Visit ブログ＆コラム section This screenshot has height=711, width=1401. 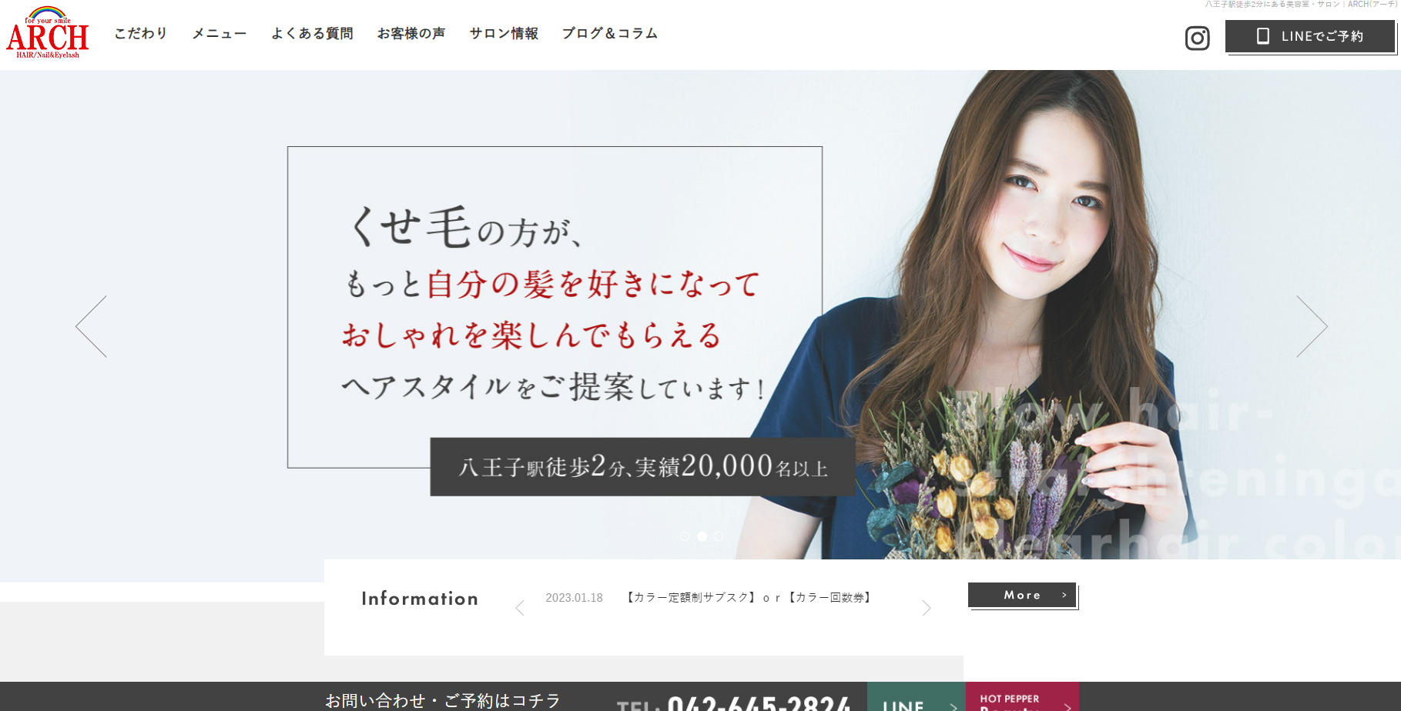[609, 33]
